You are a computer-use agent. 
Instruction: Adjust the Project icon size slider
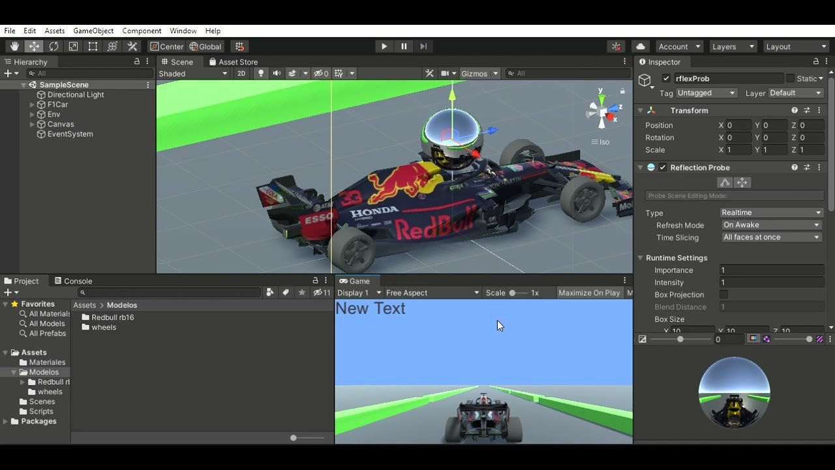point(308,438)
